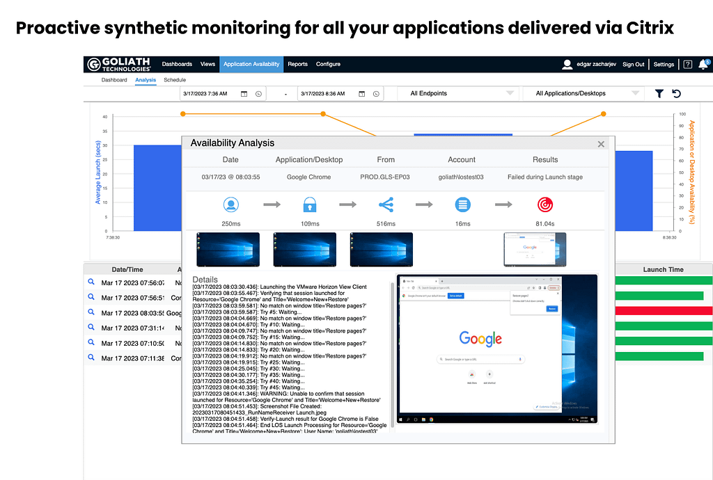Viewport: 713px width, 480px height.
Task: Open clock time picker for end date
Action: coord(376,93)
